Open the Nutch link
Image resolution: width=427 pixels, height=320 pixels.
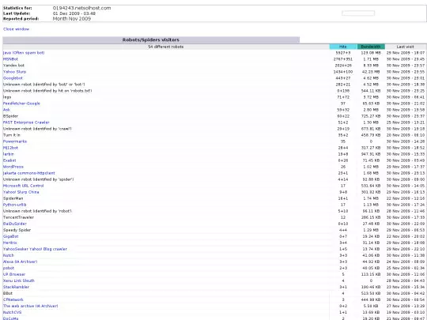tap(9, 255)
